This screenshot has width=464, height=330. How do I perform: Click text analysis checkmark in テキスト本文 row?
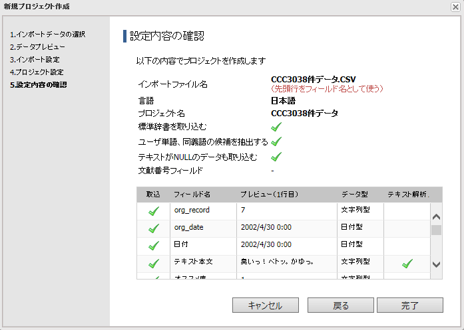pyautogui.click(x=407, y=264)
